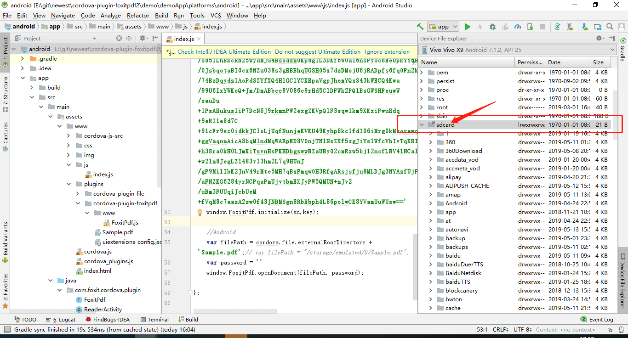Screen dimensions: 628x338
Task: Open the app run configuration dropdown
Action: coord(443,27)
